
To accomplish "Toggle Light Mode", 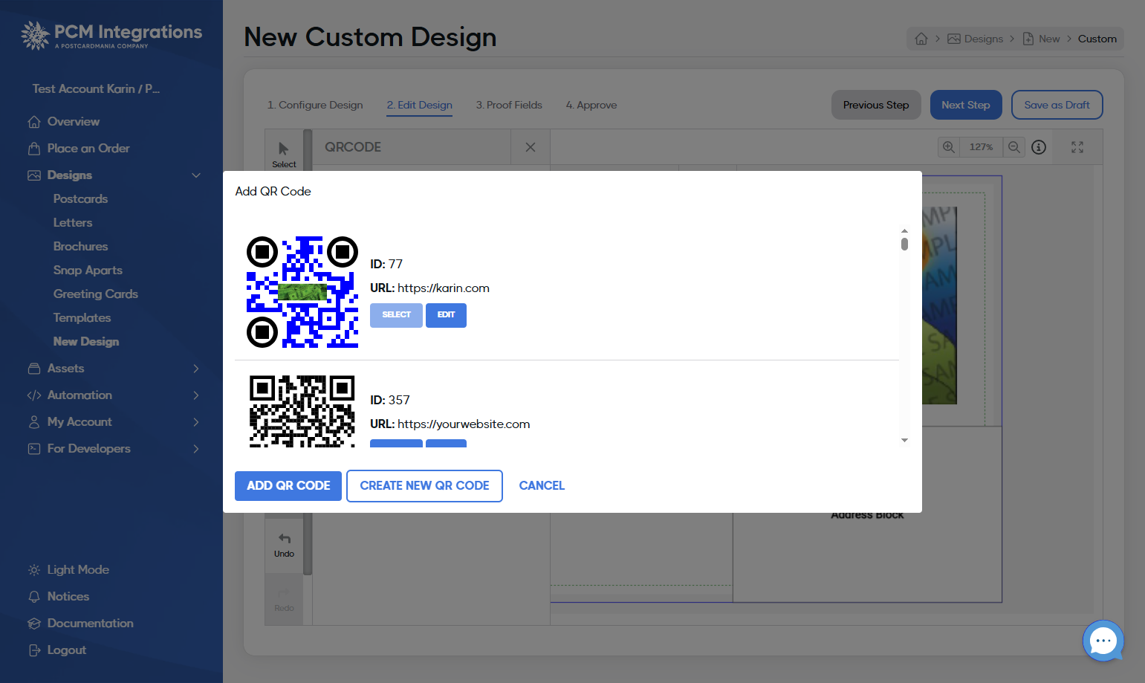I will [78, 569].
